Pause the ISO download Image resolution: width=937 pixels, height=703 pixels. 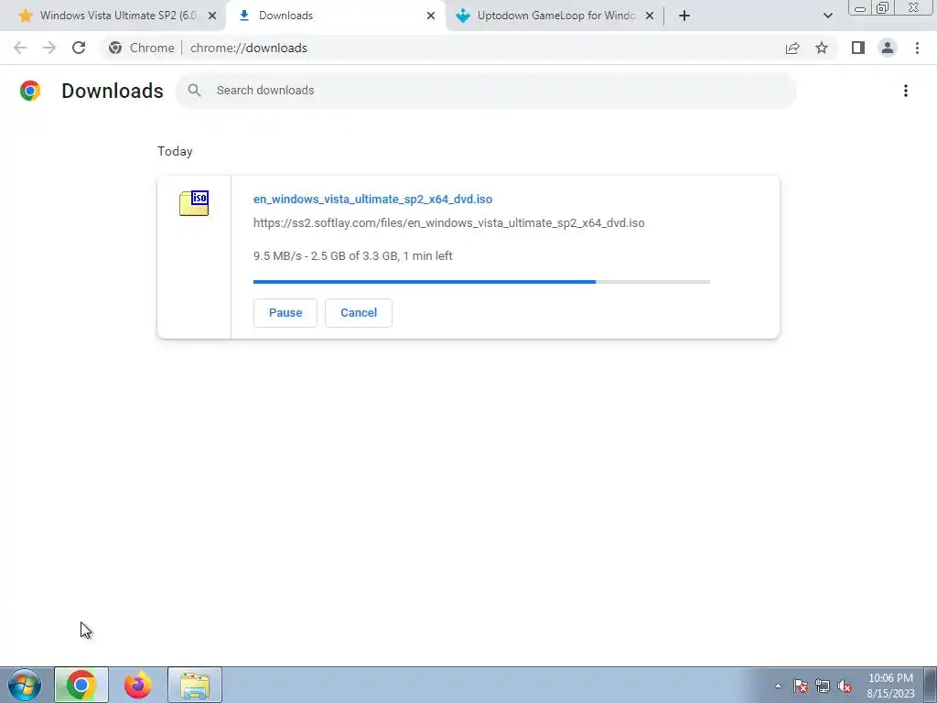point(285,313)
